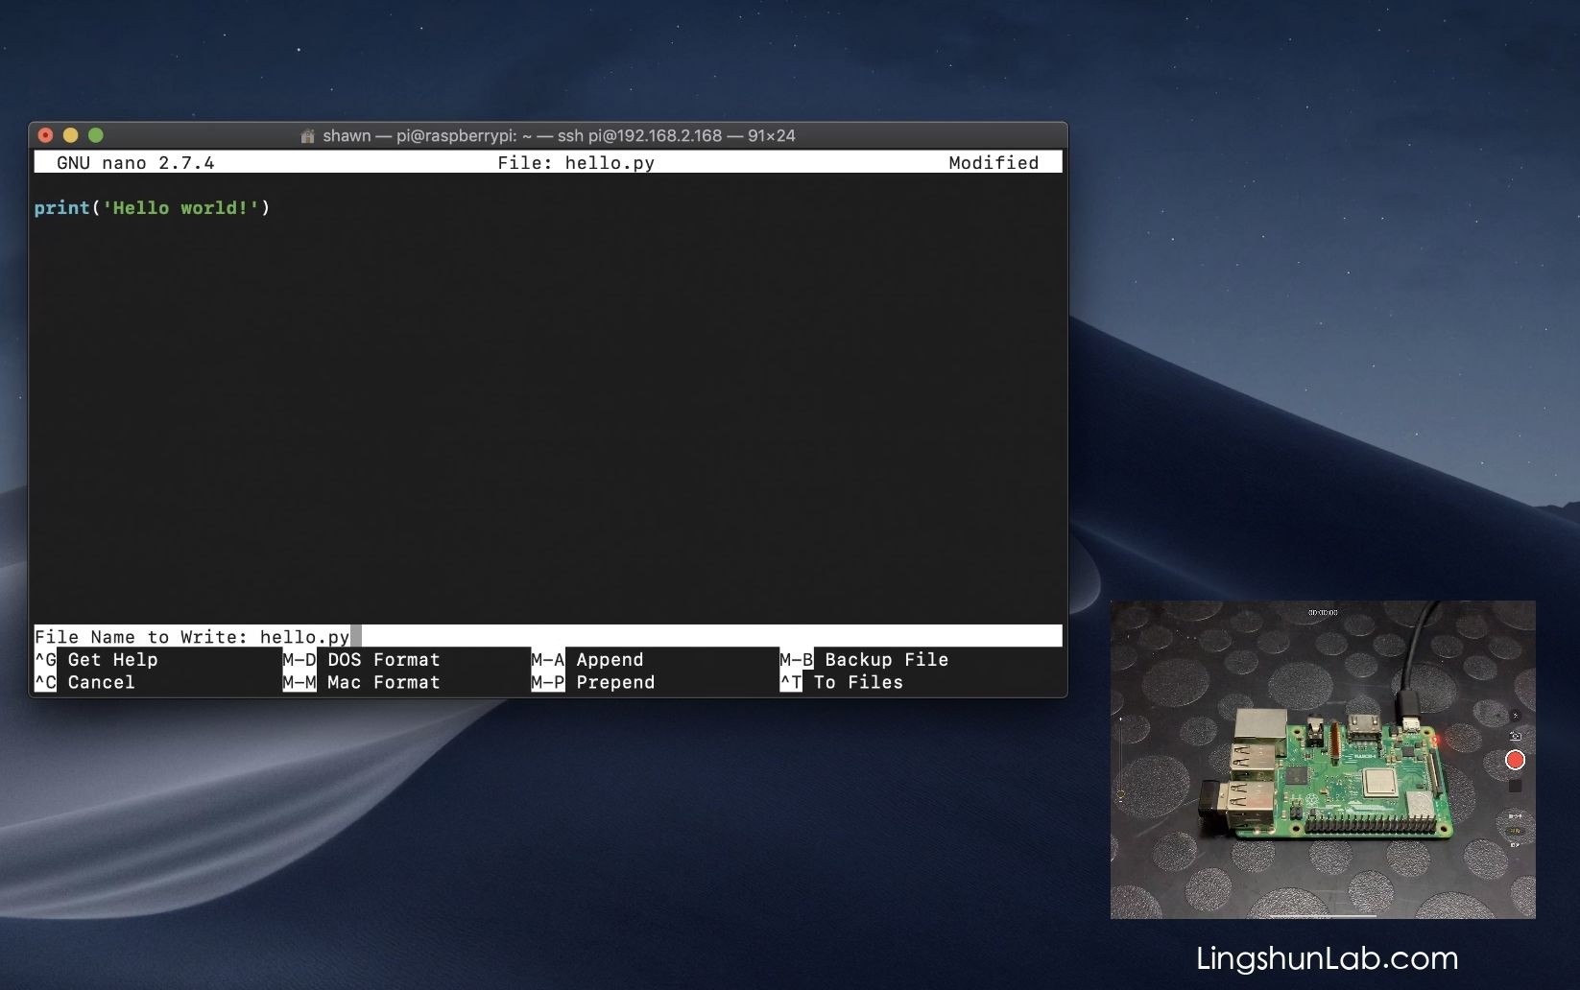
Task: Tap the flip camera icon in the preview
Action: [1516, 737]
